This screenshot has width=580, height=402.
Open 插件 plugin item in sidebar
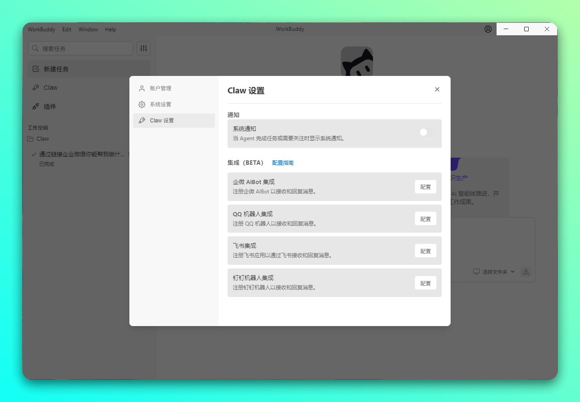50,107
